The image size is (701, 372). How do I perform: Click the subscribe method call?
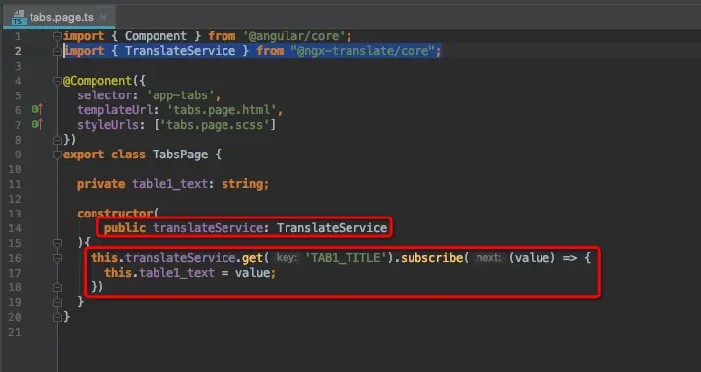[431, 258]
